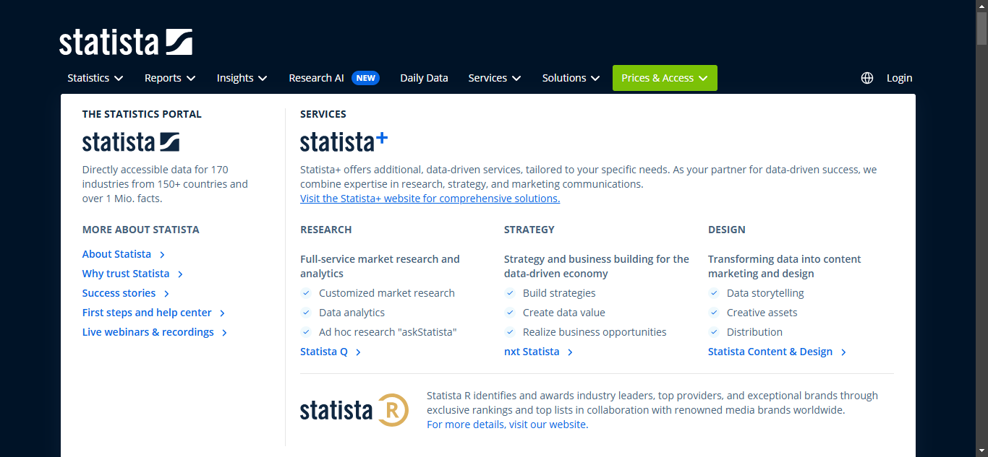
Task: Click 'Realize business opportunities' item
Action: [x=595, y=332]
